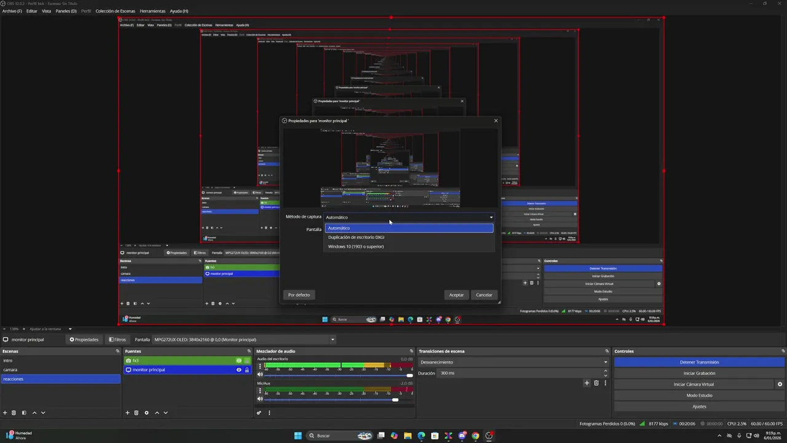787x443 pixels.
Task: Remove scene transition with trash icon
Action: [x=596, y=383]
